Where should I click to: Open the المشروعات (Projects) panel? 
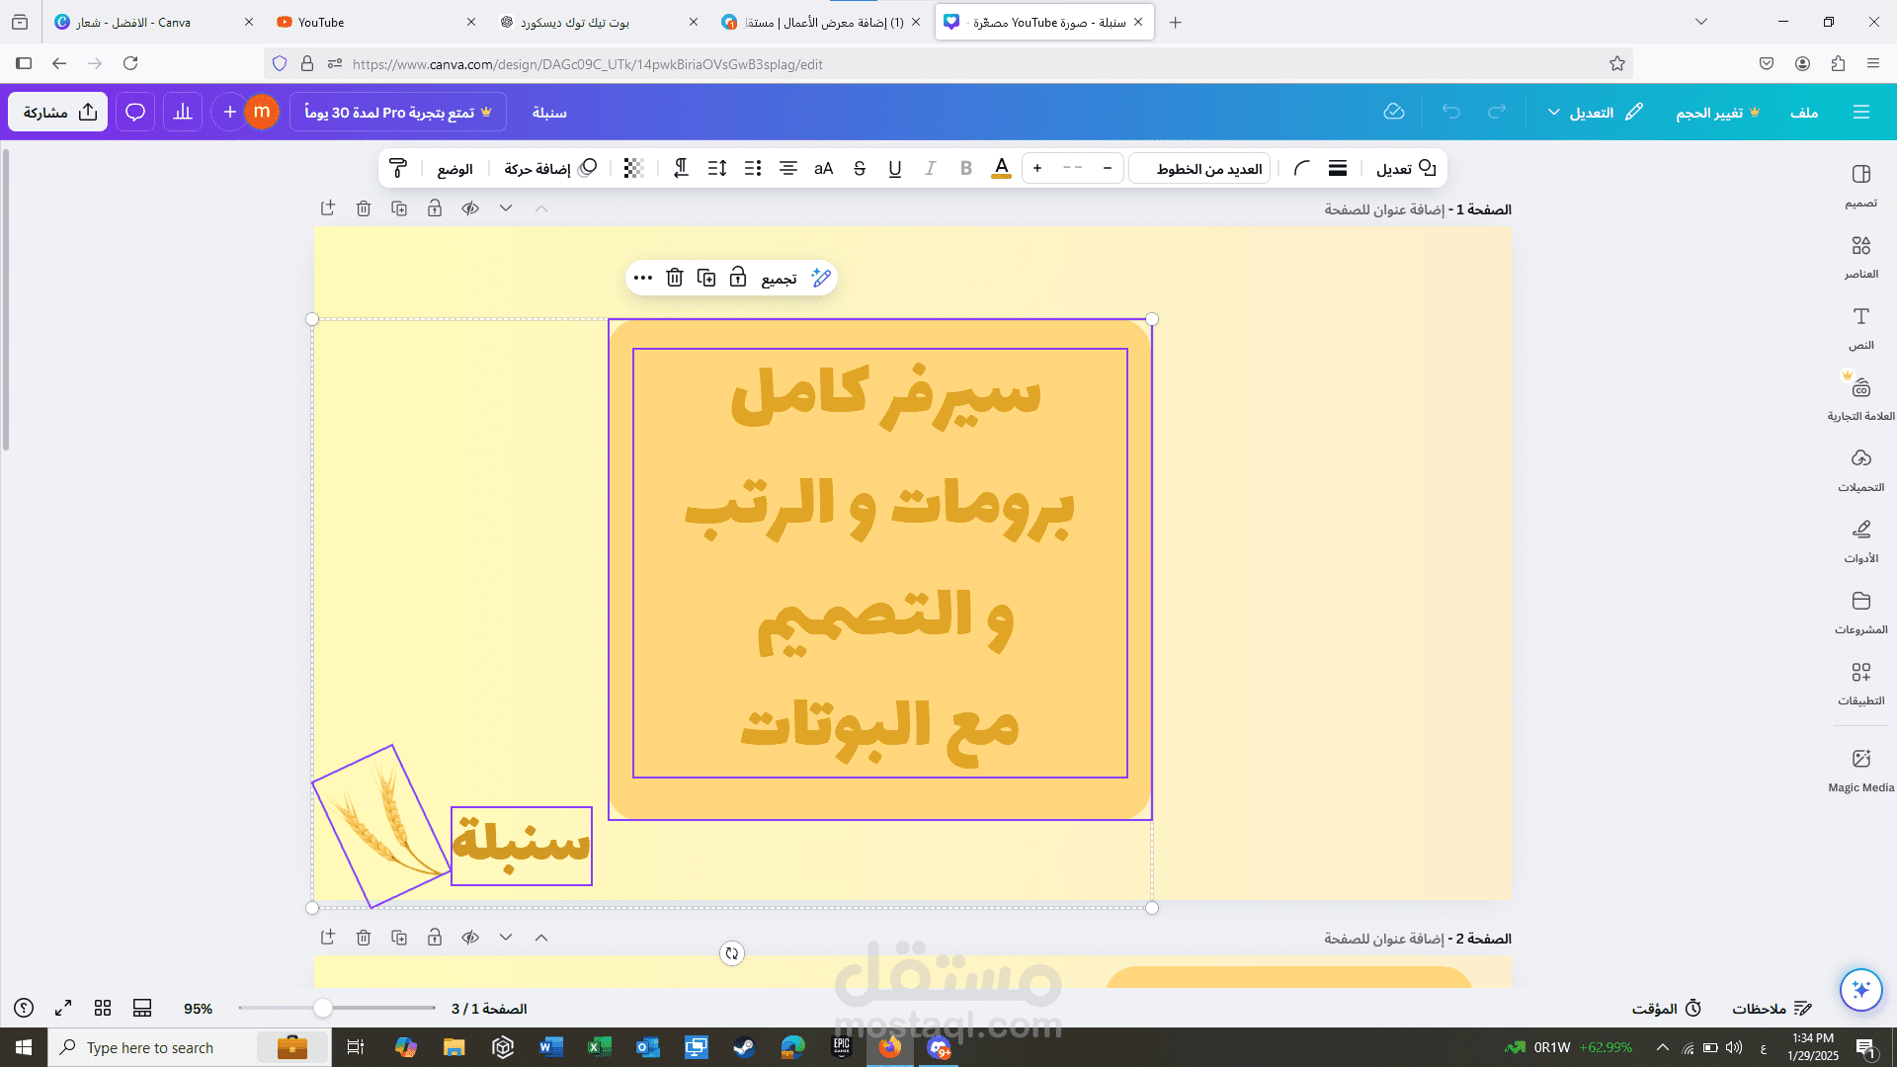[x=1860, y=612]
